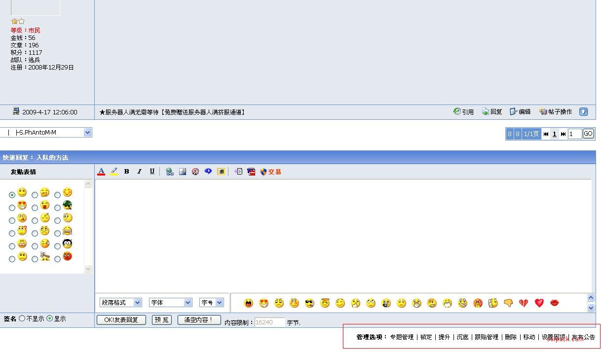Insert the red heart emoticon
Screen dimensions: 602x353
539,303
